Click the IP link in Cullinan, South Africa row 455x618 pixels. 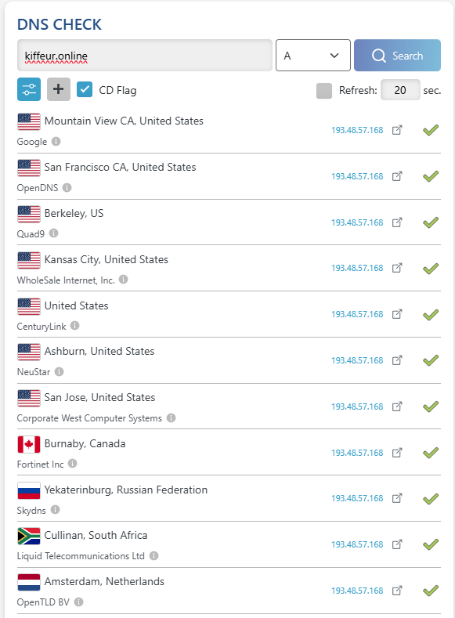(357, 544)
